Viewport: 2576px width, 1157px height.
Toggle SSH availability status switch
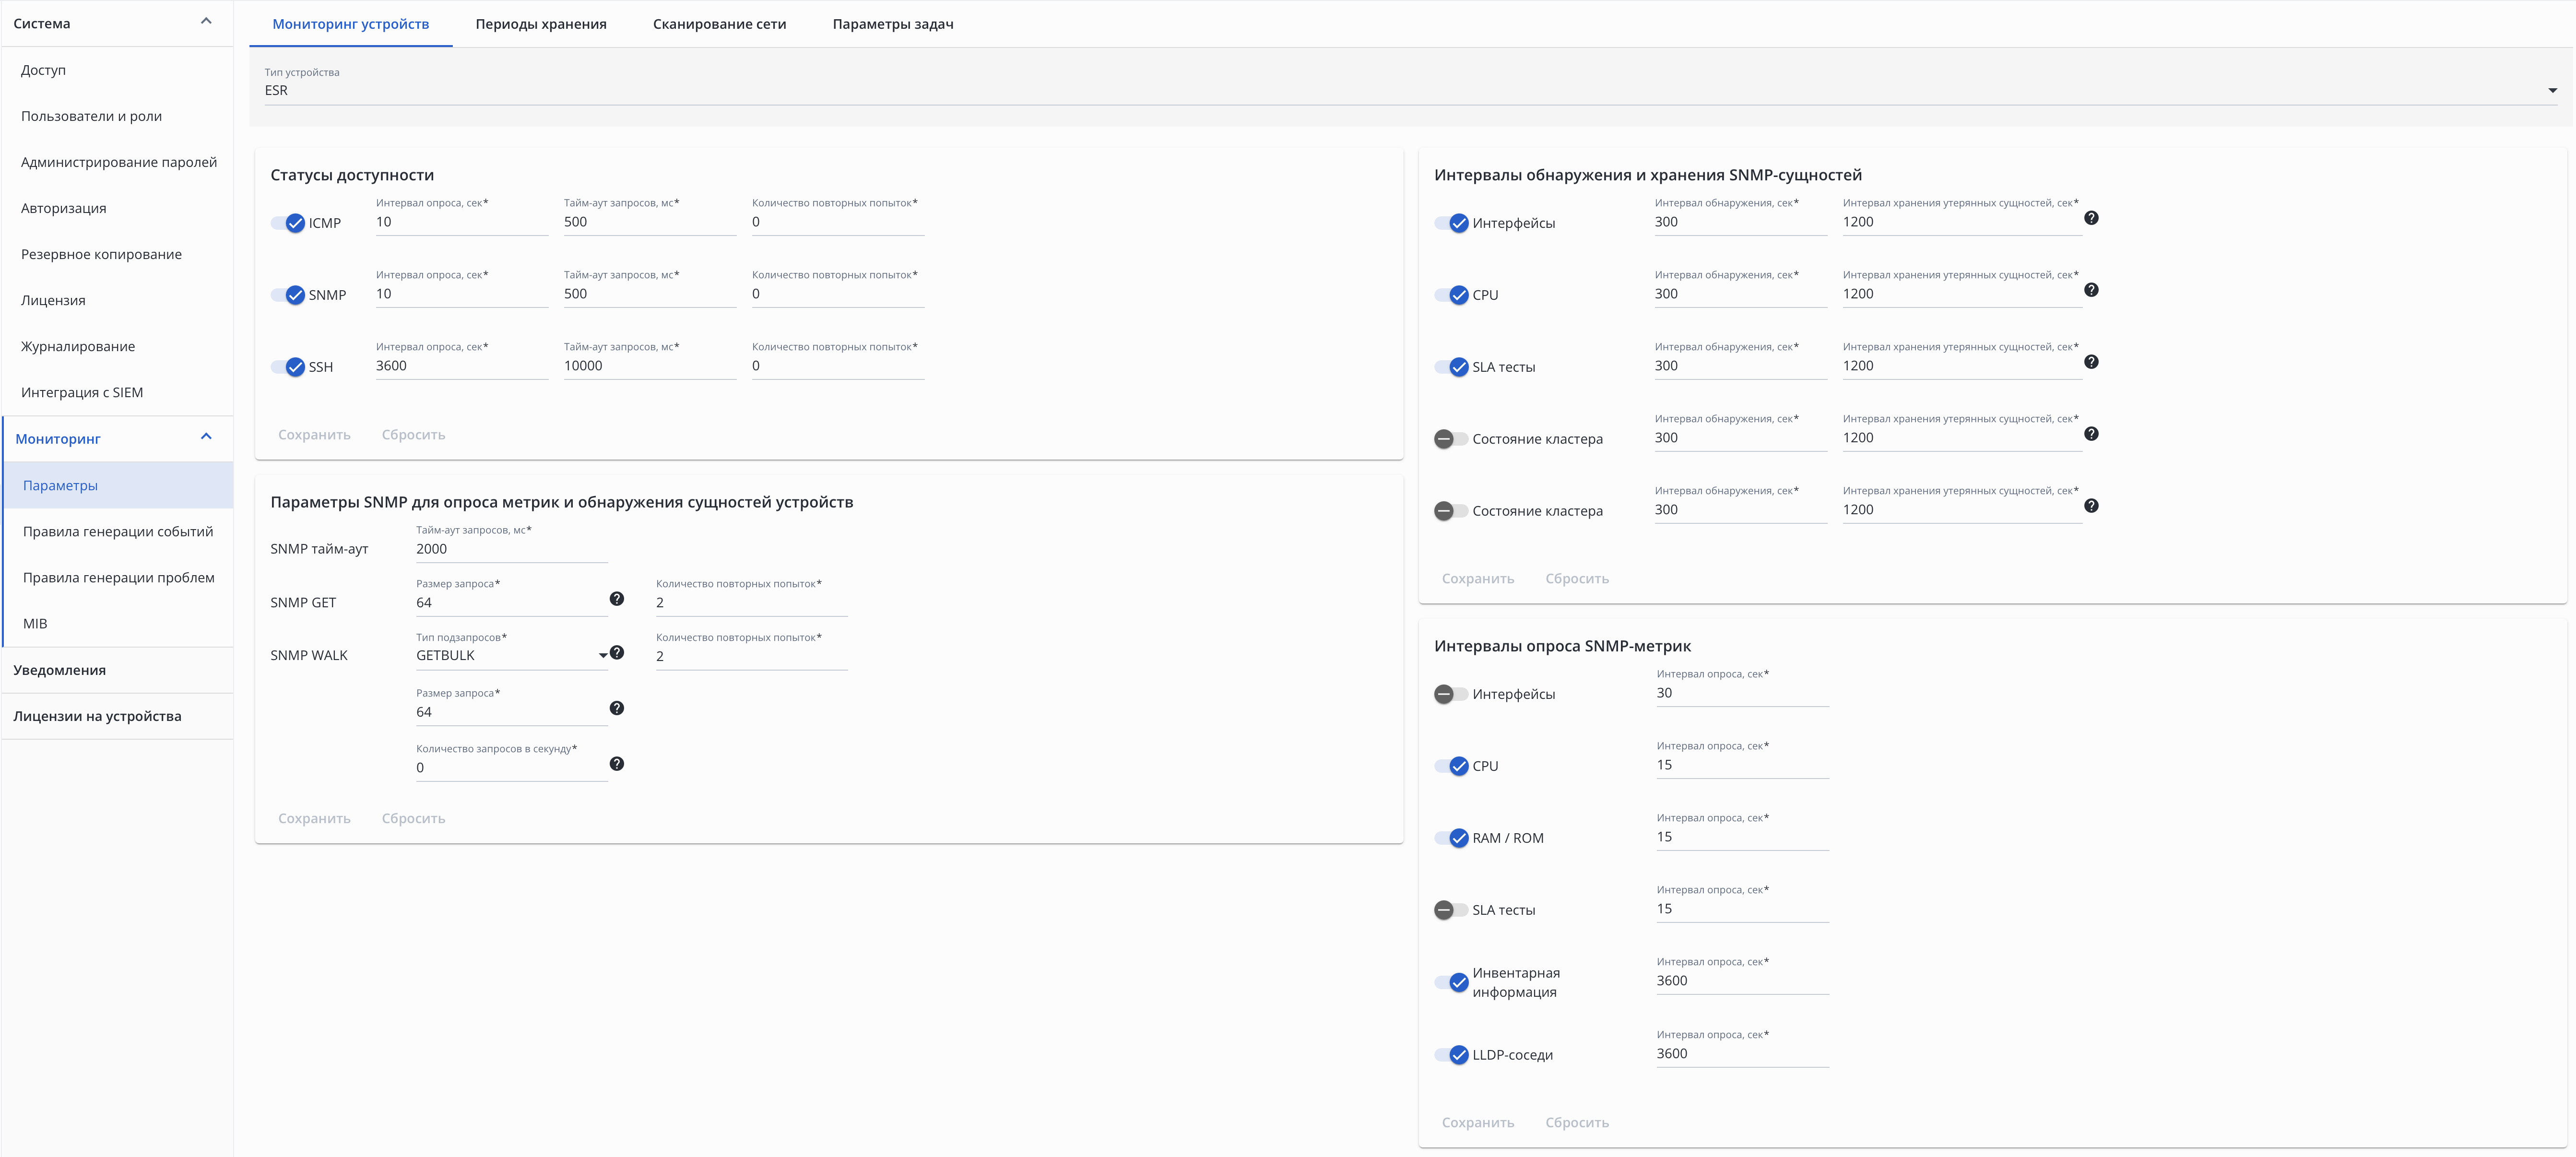tap(288, 367)
